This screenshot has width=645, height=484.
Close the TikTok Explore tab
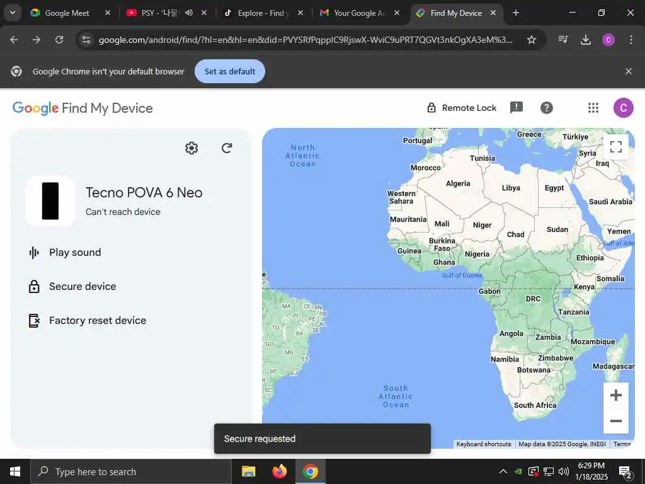pyautogui.click(x=300, y=13)
